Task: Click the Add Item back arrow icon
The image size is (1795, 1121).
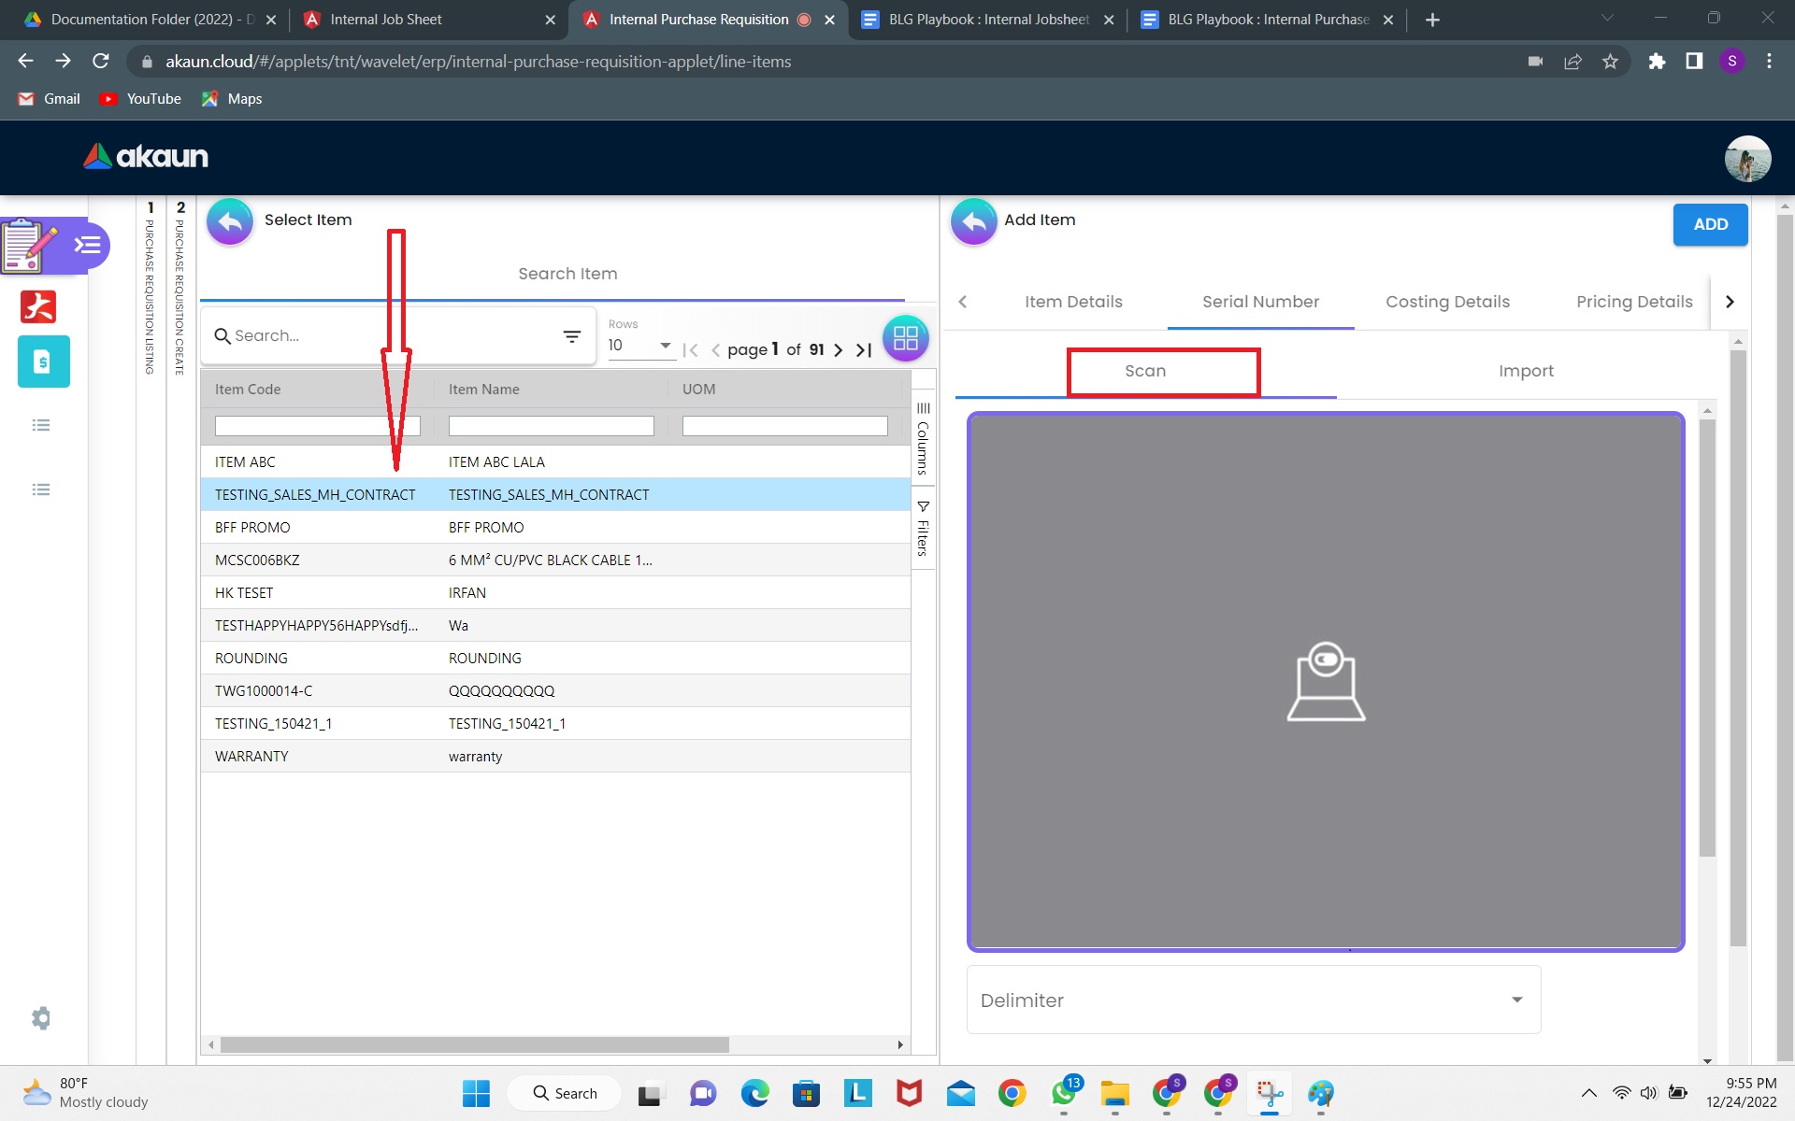Action: pyautogui.click(x=973, y=221)
